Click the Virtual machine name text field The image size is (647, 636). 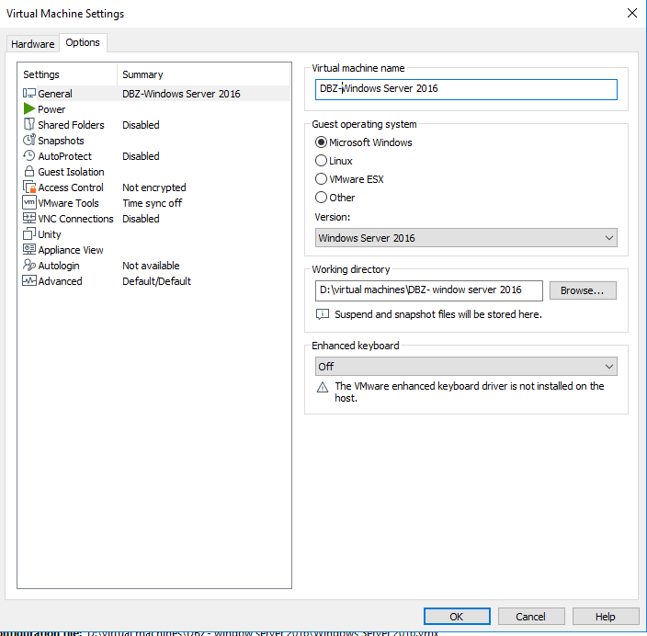pyautogui.click(x=466, y=89)
